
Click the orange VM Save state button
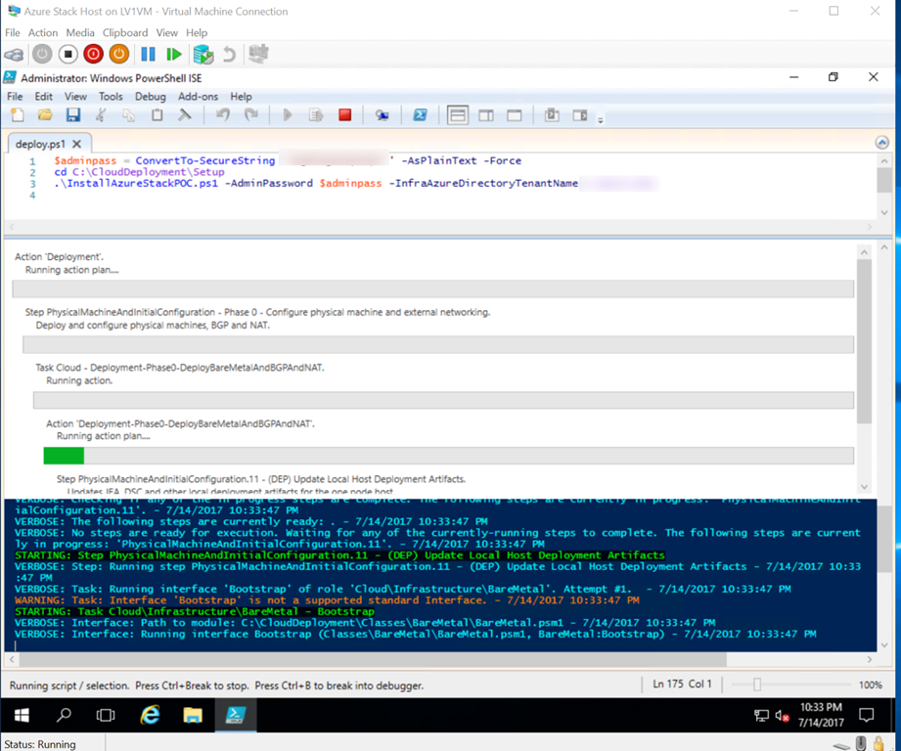tap(118, 55)
